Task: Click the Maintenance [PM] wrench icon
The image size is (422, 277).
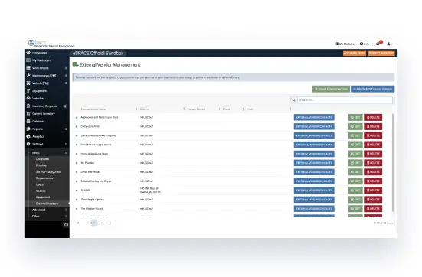Action: tap(28, 76)
